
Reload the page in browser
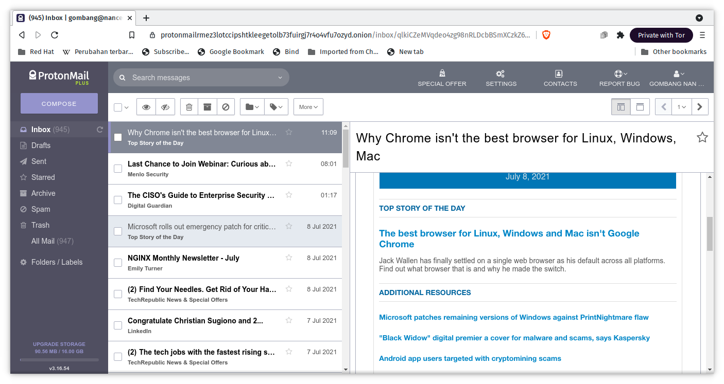point(55,35)
